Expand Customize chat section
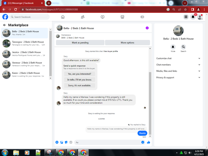Screen dimensions: 208x156 click(178, 58)
